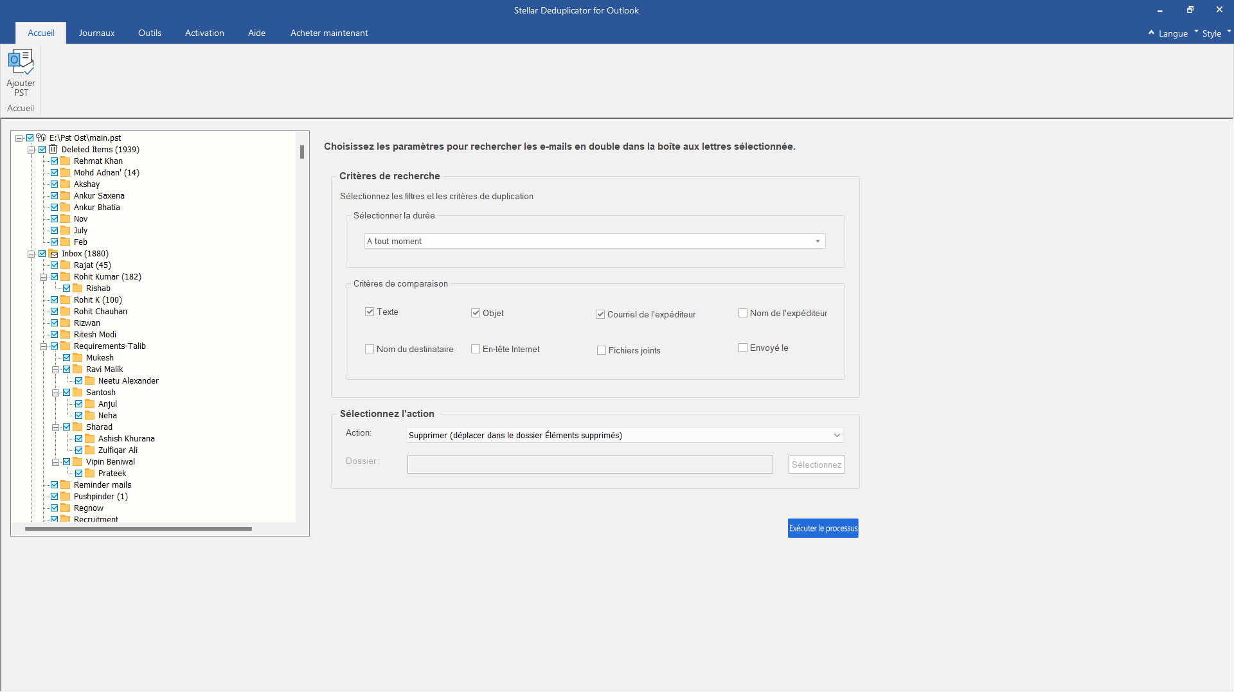
Task: Click the Feb folder icon
Action: (66, 242)
